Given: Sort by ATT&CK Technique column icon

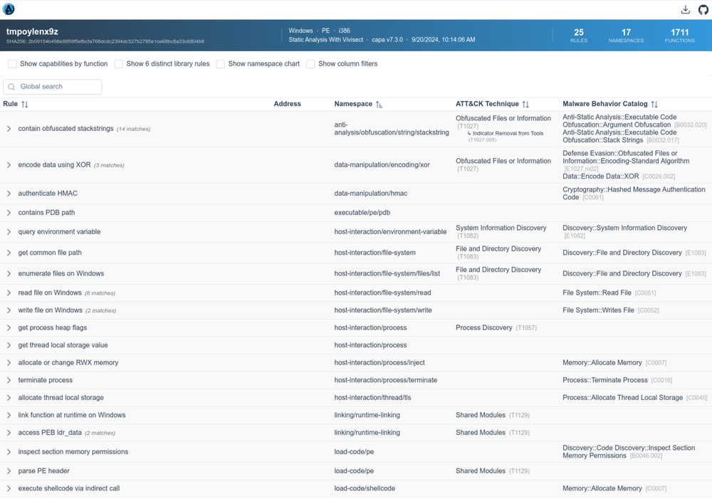Looking at the screenshot, I should tap(525, 105).
